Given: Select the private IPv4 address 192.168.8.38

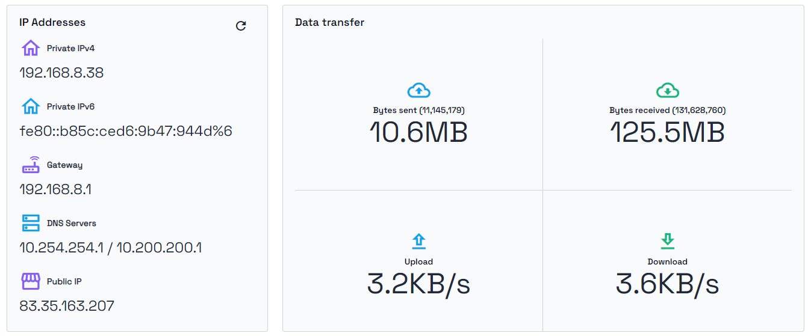Looking at the screenshot, I should coord(61,73).
